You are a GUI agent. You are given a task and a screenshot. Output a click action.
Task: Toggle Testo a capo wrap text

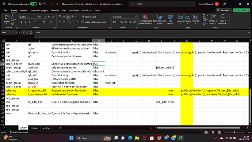point(89,17)
